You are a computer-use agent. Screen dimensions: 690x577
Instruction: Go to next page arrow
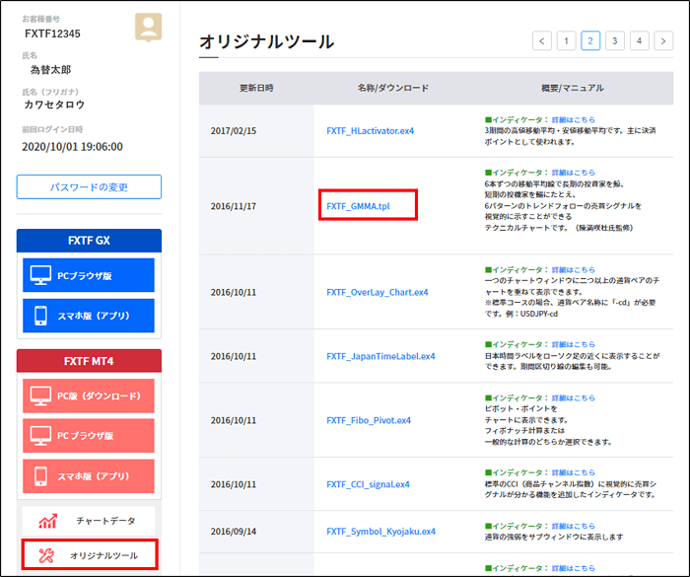662,40
